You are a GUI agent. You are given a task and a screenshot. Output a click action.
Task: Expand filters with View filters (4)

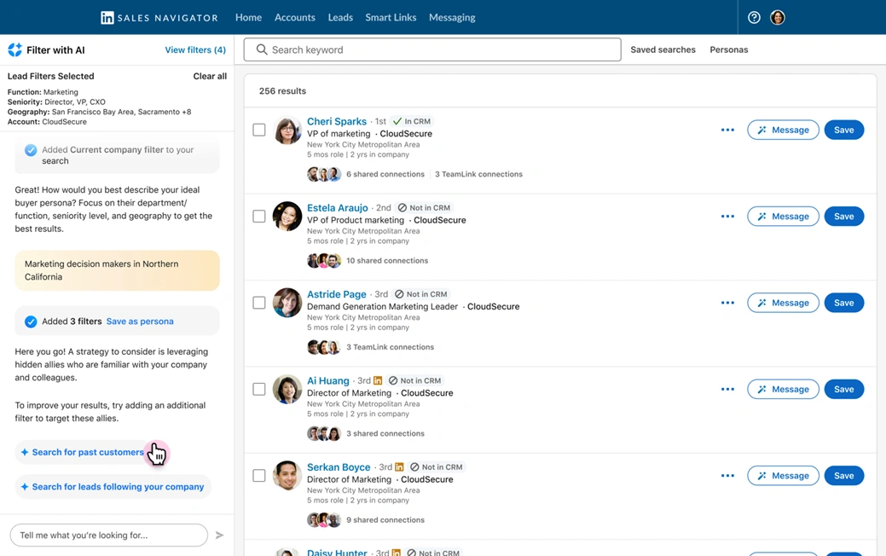(x=195, y=49)
